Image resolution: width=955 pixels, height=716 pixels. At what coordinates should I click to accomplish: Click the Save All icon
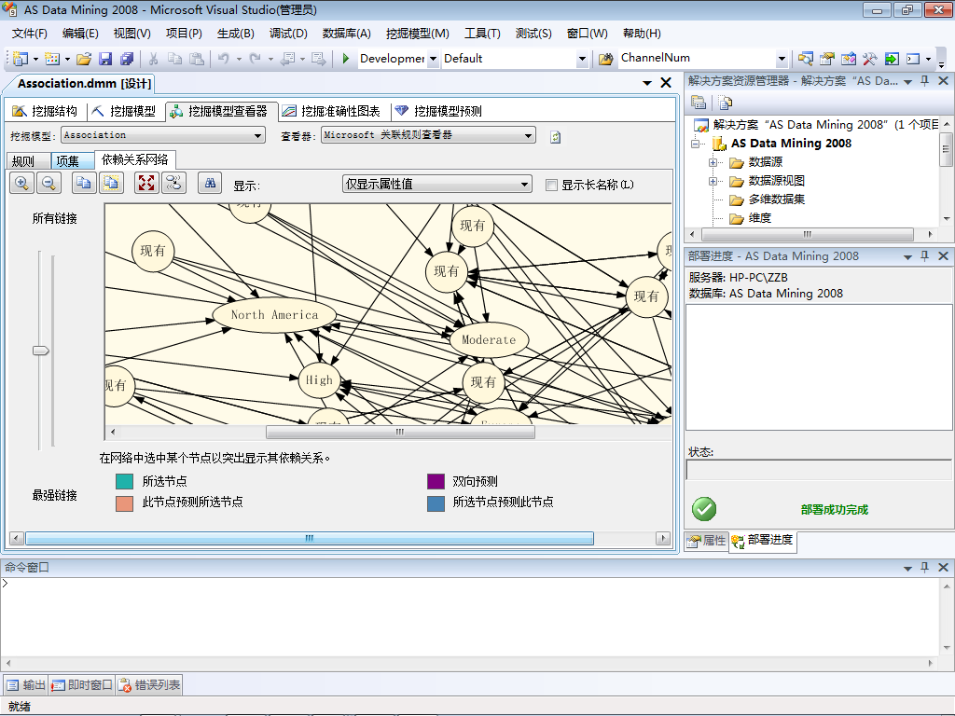click(127, 59)
